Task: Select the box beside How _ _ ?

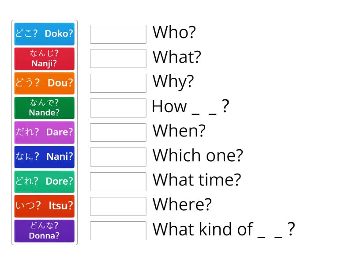Action: (118, 107)
